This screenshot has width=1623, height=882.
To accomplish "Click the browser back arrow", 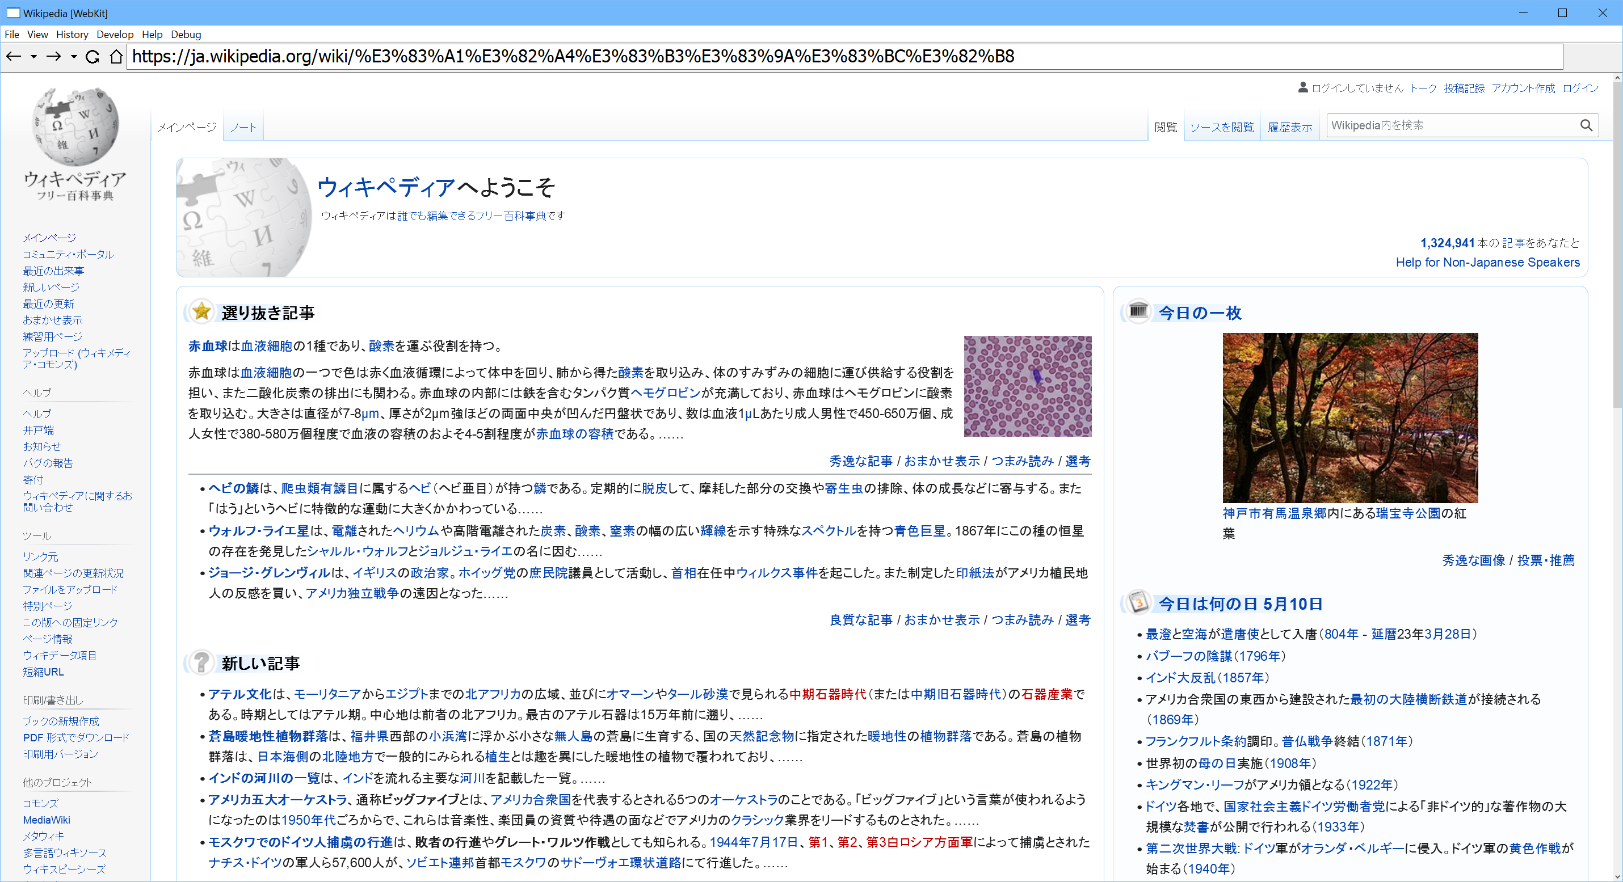I will click(13, 57).
